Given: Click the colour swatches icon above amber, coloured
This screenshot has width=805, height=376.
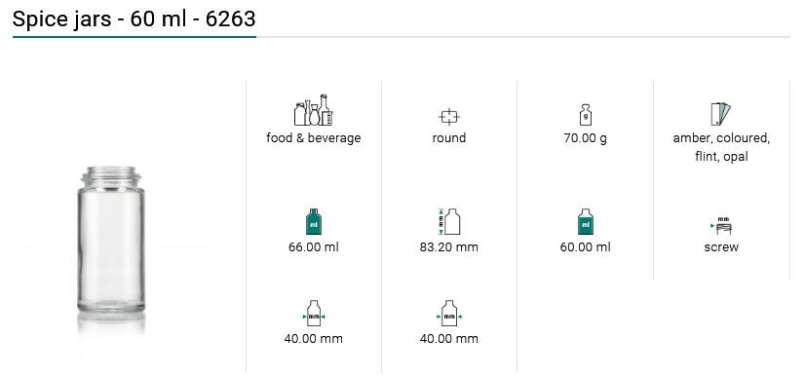Looking at the screenshot, I should (x=721, y=114).
